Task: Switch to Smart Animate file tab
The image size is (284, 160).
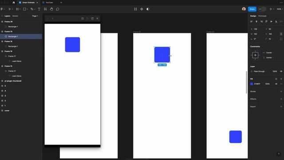Action: (x=28, y=3)
